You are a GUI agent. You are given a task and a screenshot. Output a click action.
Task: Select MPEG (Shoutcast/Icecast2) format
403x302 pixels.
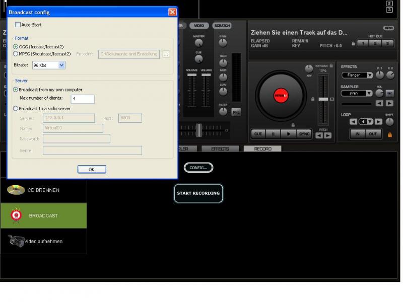[16, 54]
